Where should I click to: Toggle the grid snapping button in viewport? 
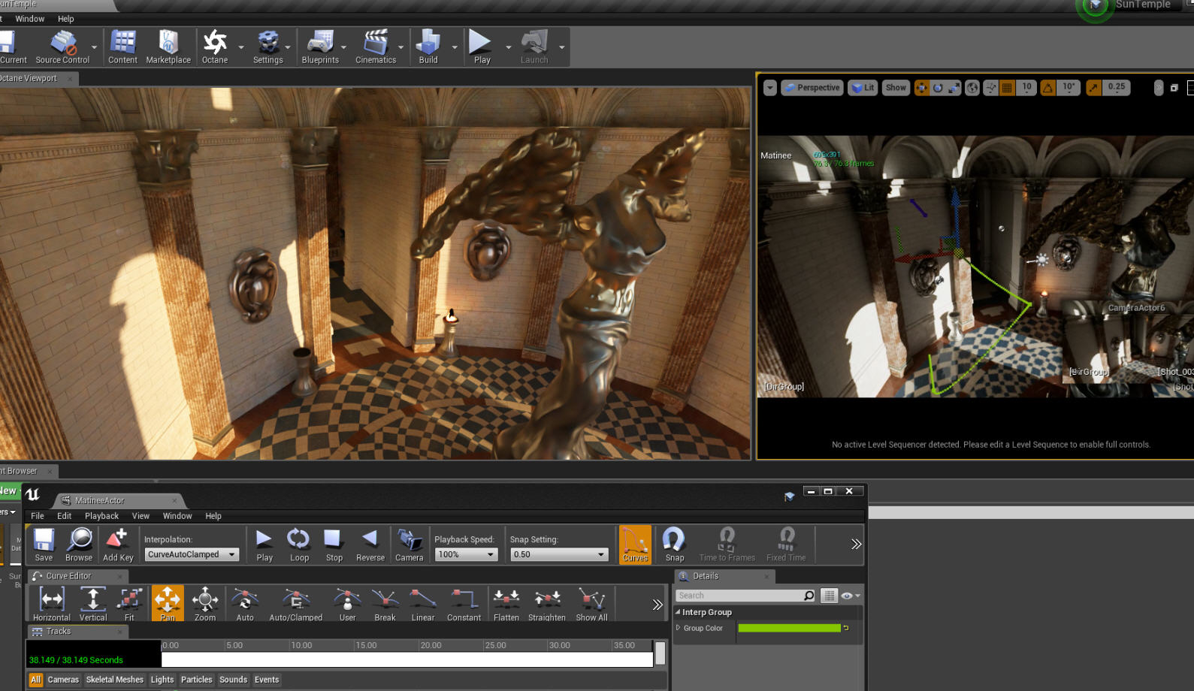(1007, 88)
